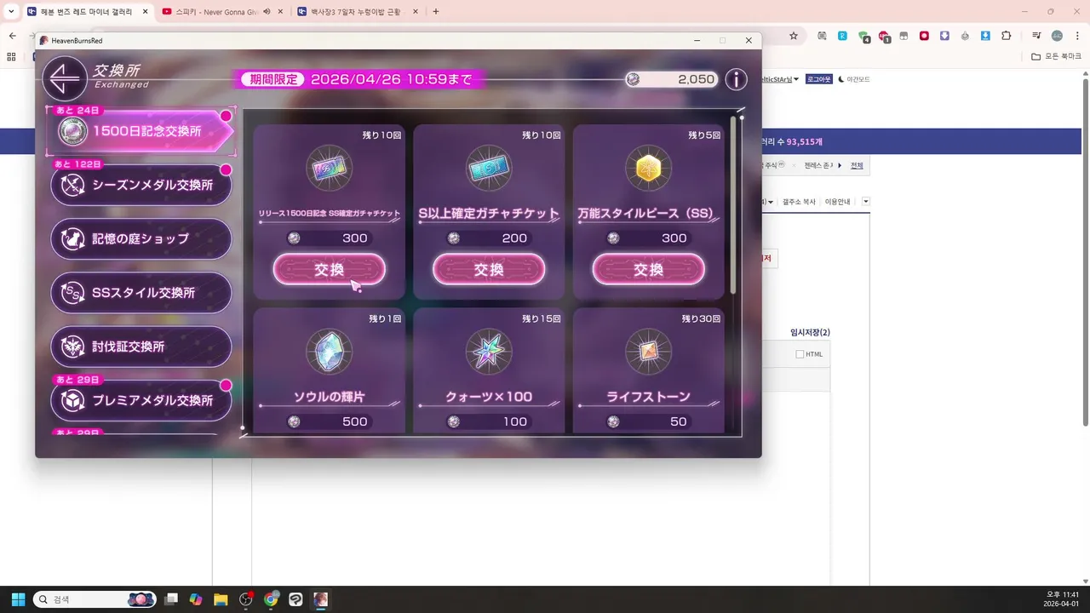1090x613 pixels.
Task: Click the 로그아웃 button on the gallery page
Action: point(817,79)
